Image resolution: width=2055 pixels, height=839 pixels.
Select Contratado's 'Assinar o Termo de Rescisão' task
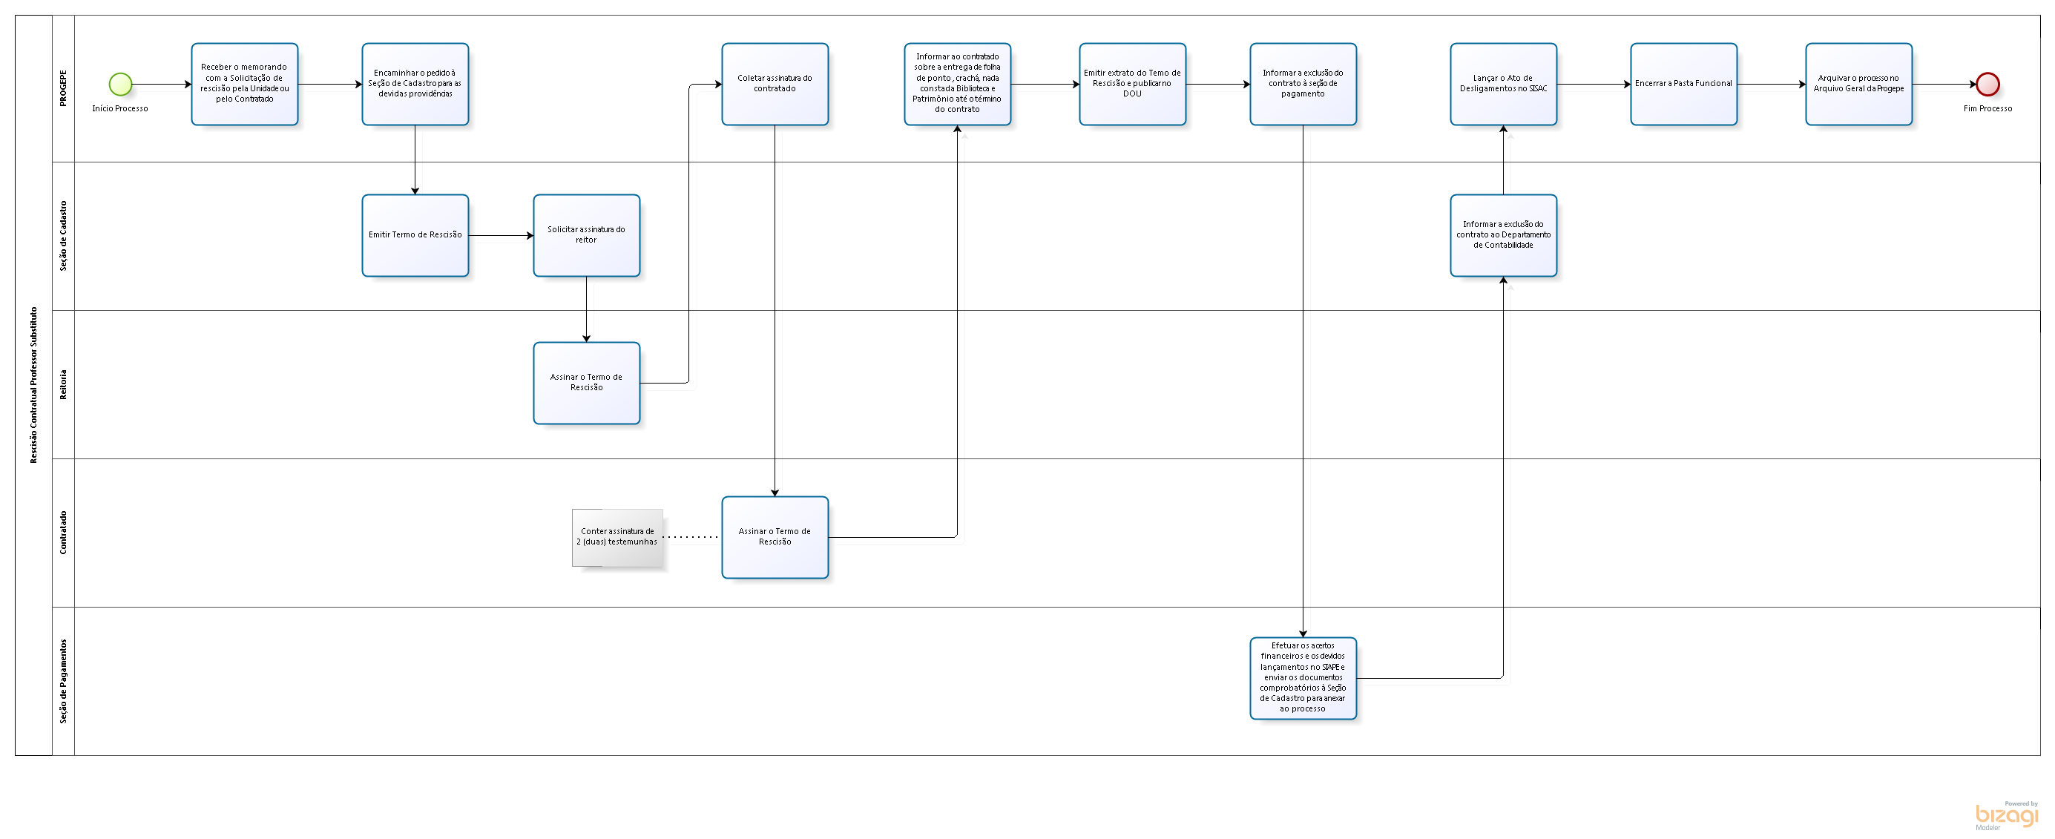tap(775, 537)
